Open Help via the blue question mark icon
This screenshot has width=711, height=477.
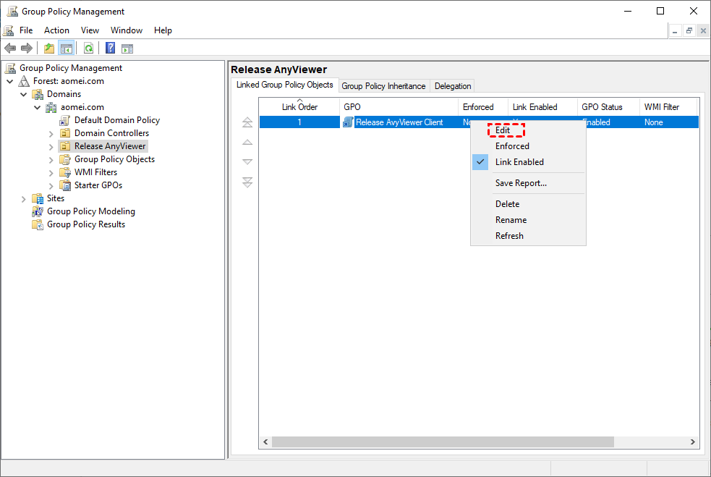pyautogui.click(x=110, y=48)
